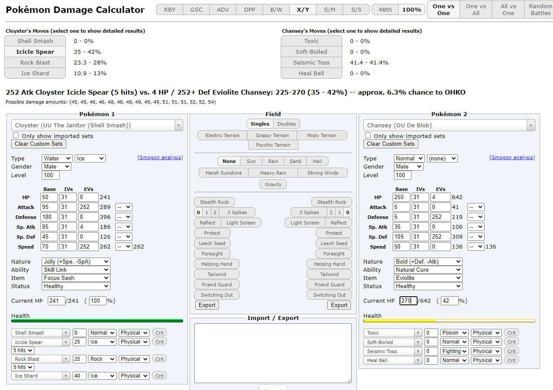Image resolution: width=553 pixels, height=390 pixels.
Task: Click Clear Custom Sets for Pokémon 2
Action: point(390,144)
